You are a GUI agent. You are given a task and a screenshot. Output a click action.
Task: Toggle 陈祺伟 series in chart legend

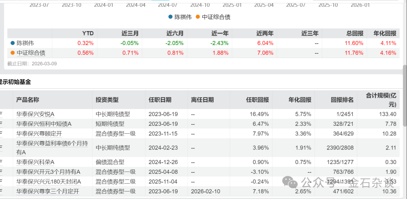(x=180, y=17)
